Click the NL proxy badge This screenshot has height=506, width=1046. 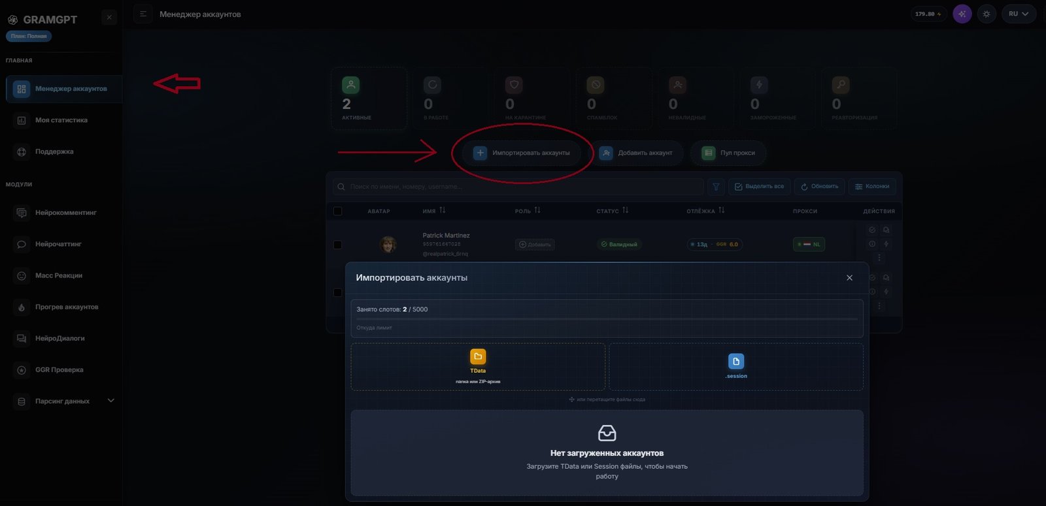pyautogui.click(x=809, y=244)
